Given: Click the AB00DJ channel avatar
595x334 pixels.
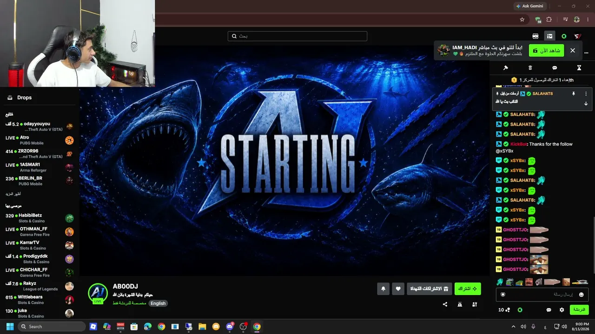Looking at the screenshot, I should 98,293.
